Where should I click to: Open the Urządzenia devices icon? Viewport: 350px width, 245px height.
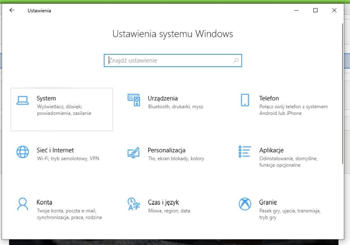click(x=134, y=100)
